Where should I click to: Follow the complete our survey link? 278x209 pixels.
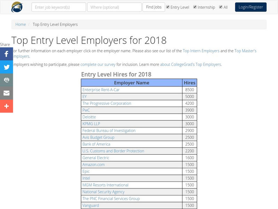[98, 64]
